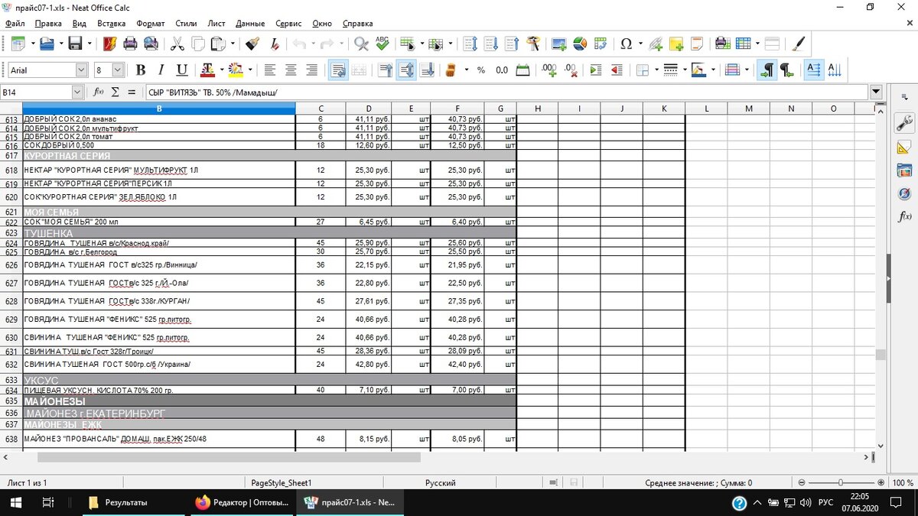The image size is (918, 516).
Task: Open the Border Style dropdown arrow
Action: [684, 70]
